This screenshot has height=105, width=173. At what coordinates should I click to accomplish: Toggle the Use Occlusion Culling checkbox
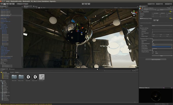tap(153, 50)
